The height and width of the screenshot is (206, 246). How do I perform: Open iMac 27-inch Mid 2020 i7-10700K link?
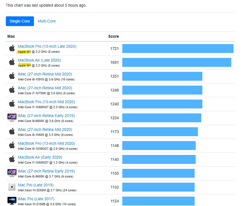coord(45,88)
